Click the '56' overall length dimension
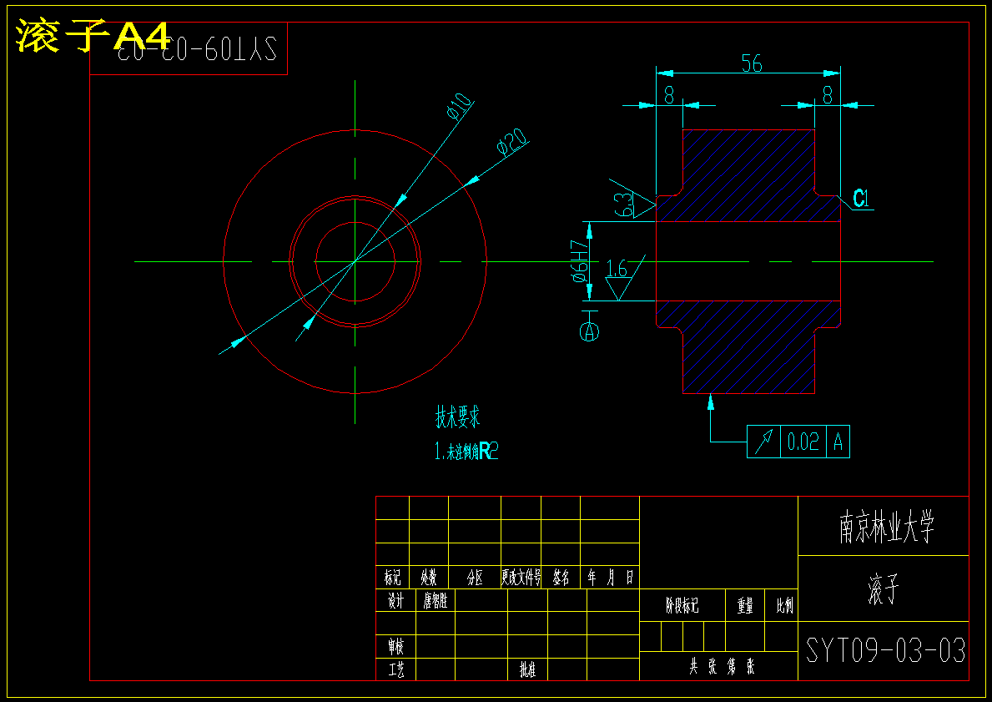 [752, 63]
